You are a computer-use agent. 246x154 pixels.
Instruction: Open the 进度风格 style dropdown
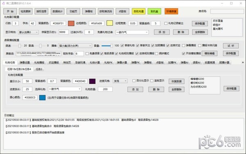[x=120, y=81]
